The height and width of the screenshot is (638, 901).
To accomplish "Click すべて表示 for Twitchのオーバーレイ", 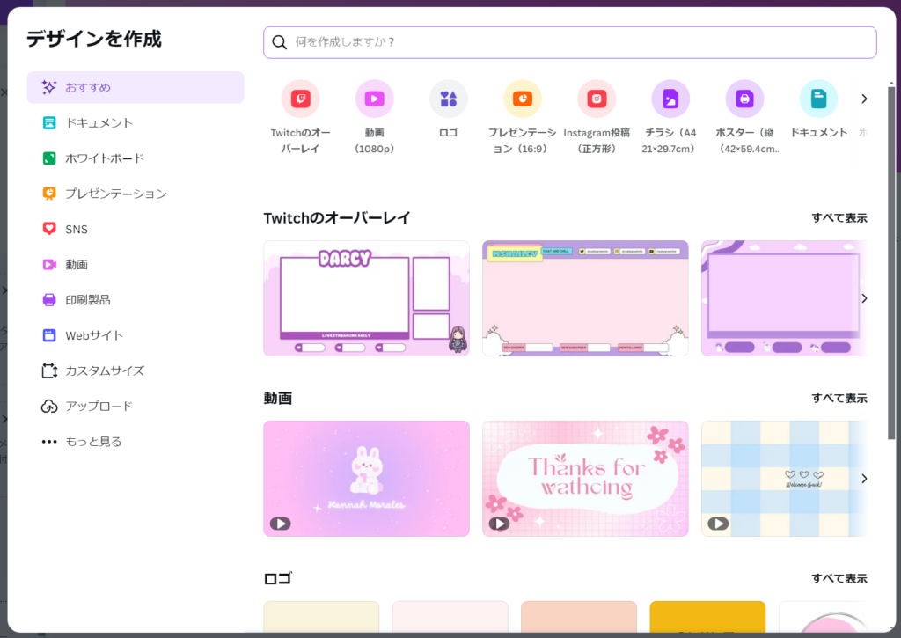I will (839, 216).
